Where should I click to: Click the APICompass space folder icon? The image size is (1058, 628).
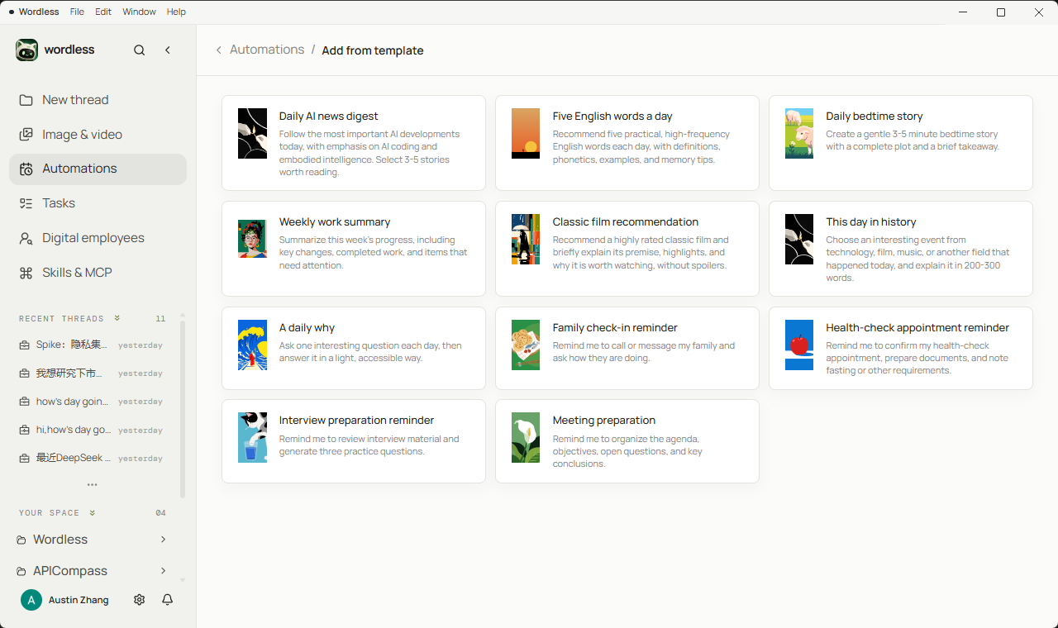coord(21,571)
